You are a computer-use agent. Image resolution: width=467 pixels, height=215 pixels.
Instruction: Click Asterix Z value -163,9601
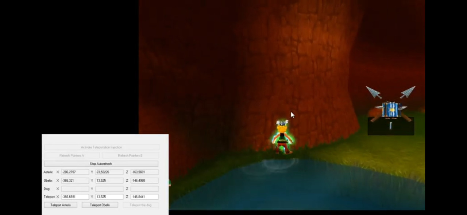[x=144, y=172]
